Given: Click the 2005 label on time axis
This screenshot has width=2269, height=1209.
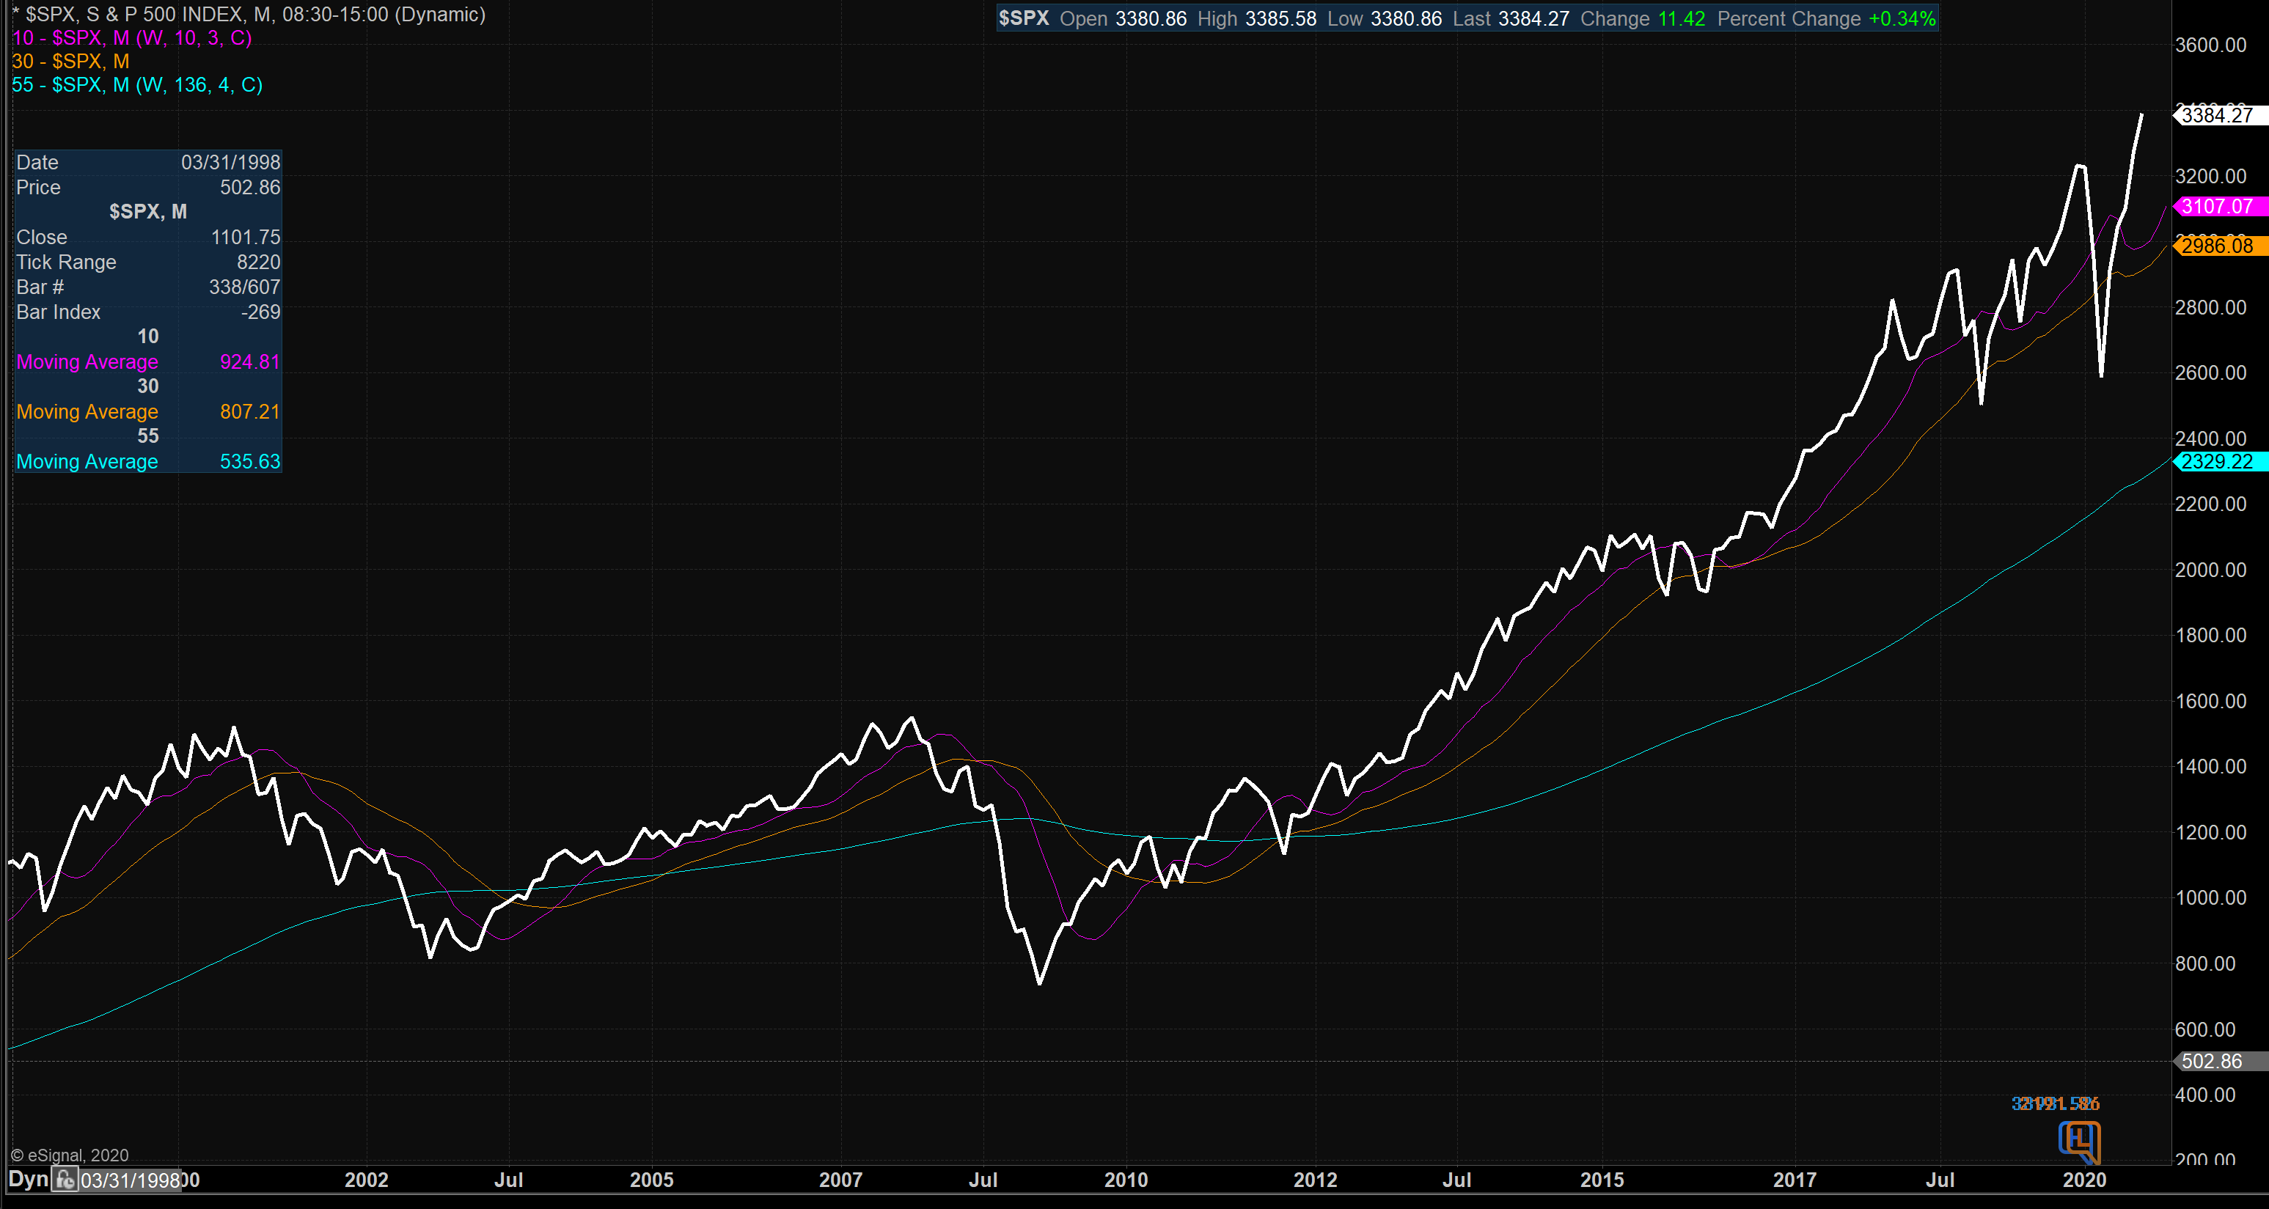Looking at the screenshot, I should [x=652, y=1180].
